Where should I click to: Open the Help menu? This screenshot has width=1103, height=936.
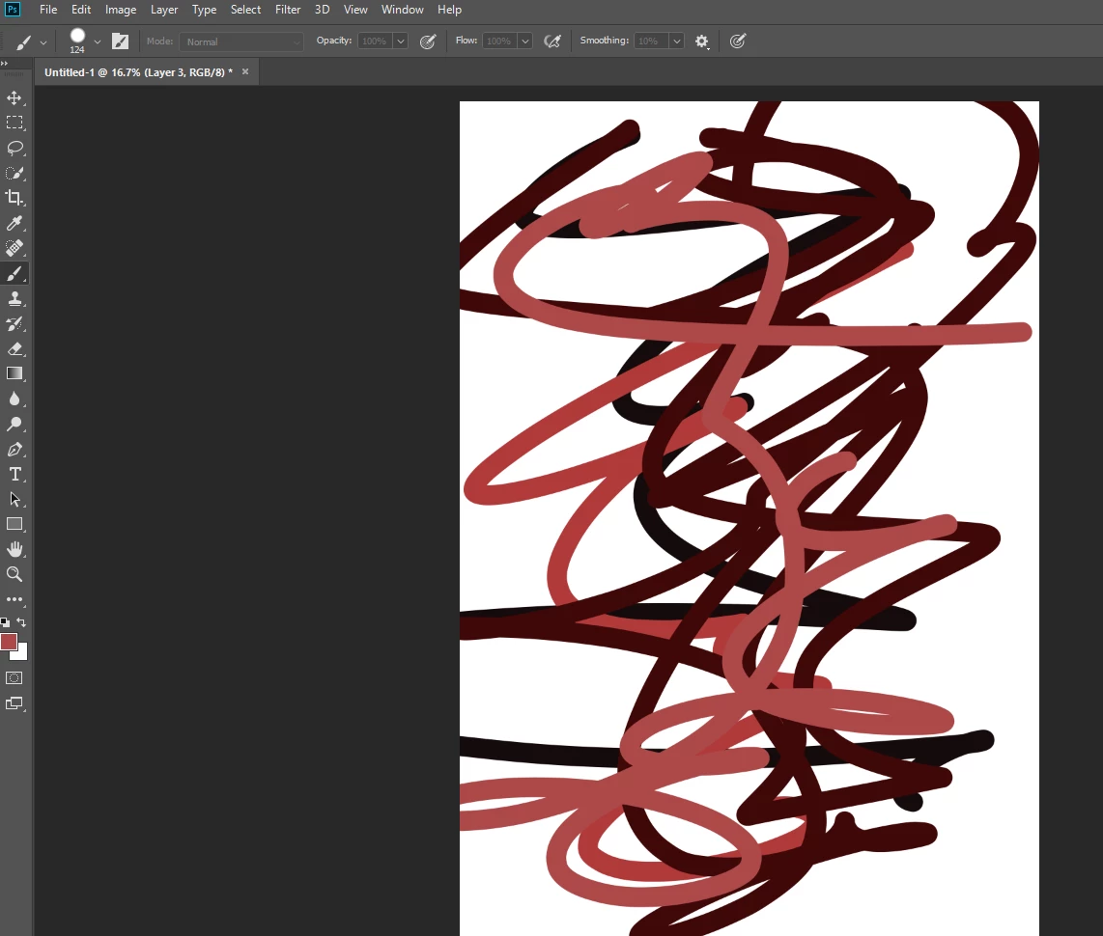pyautogui.click(x=449, y=10)
